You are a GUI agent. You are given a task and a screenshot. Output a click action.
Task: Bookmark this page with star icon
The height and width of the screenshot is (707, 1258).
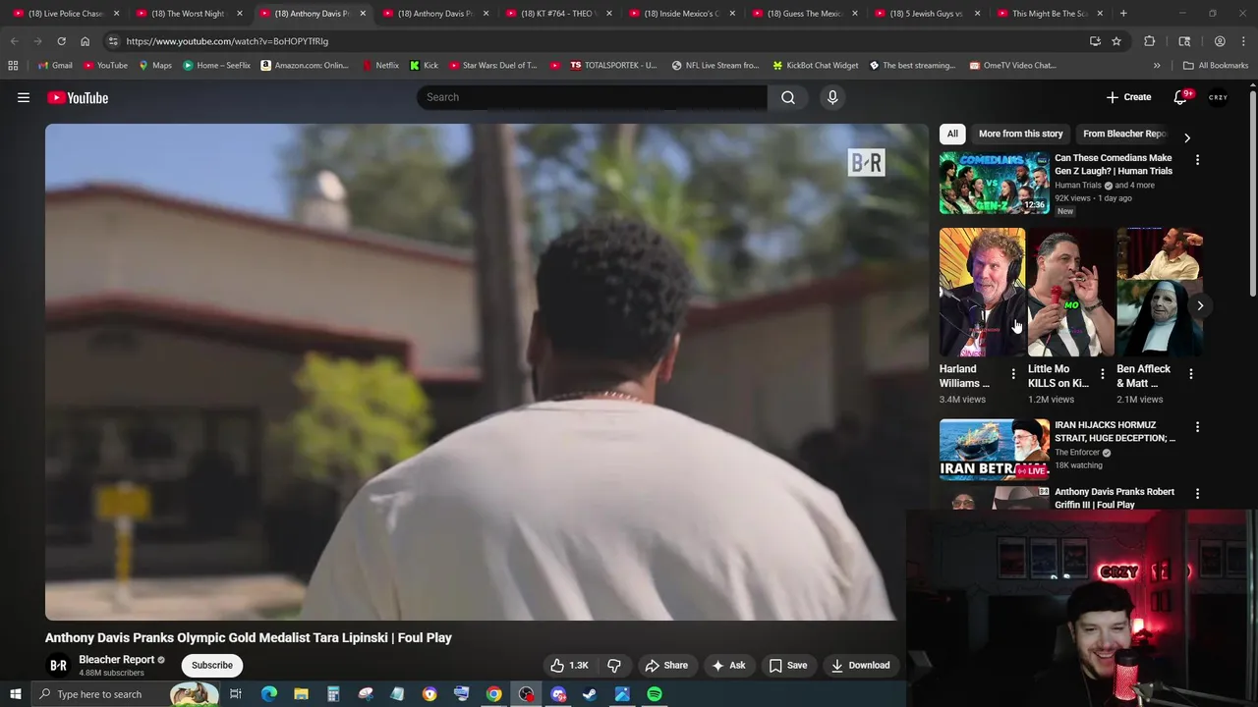(1116, 41)
